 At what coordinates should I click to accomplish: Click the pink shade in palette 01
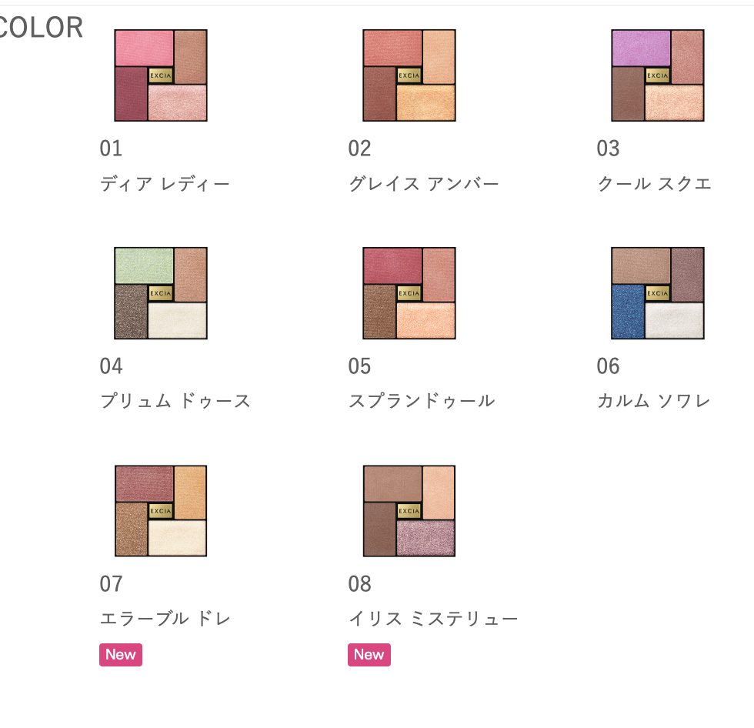tap(144, 48)
